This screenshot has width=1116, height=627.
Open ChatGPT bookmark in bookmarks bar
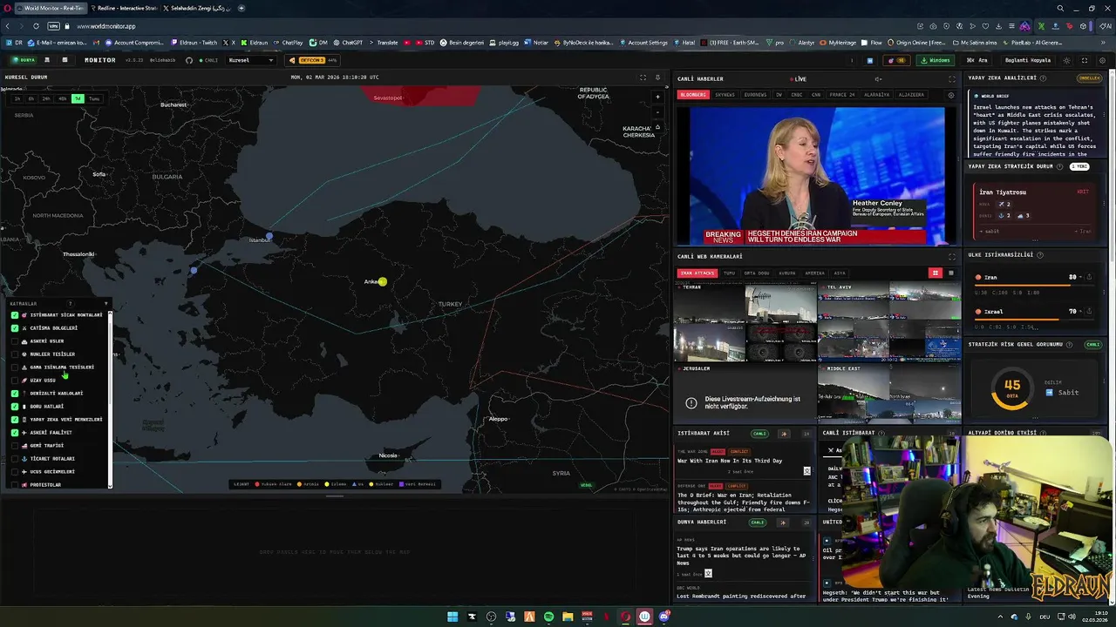point(349,43)
